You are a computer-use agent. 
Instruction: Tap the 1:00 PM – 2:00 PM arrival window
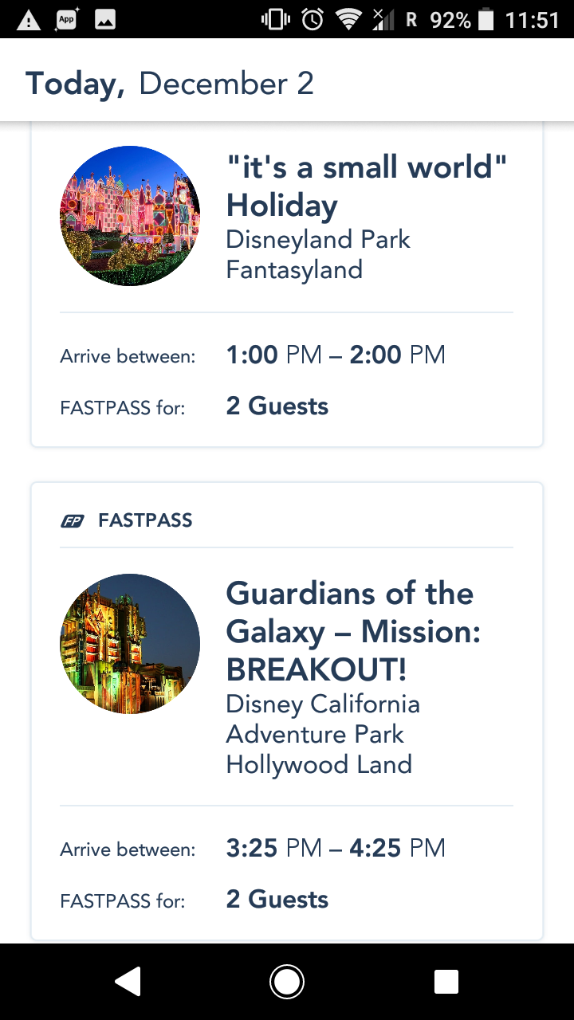[336, 355]
